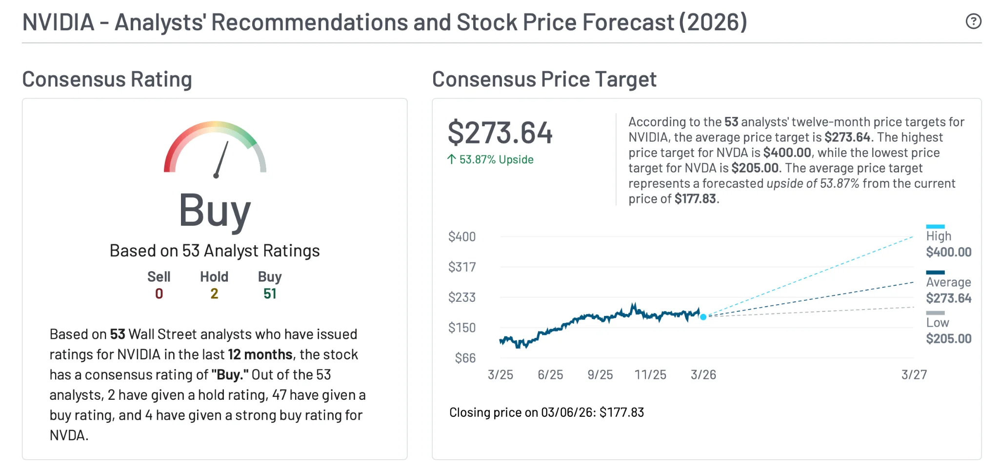The image size is (999, 471).
Task: Click the green upside arrow icon
Action: tap(452, 159)
